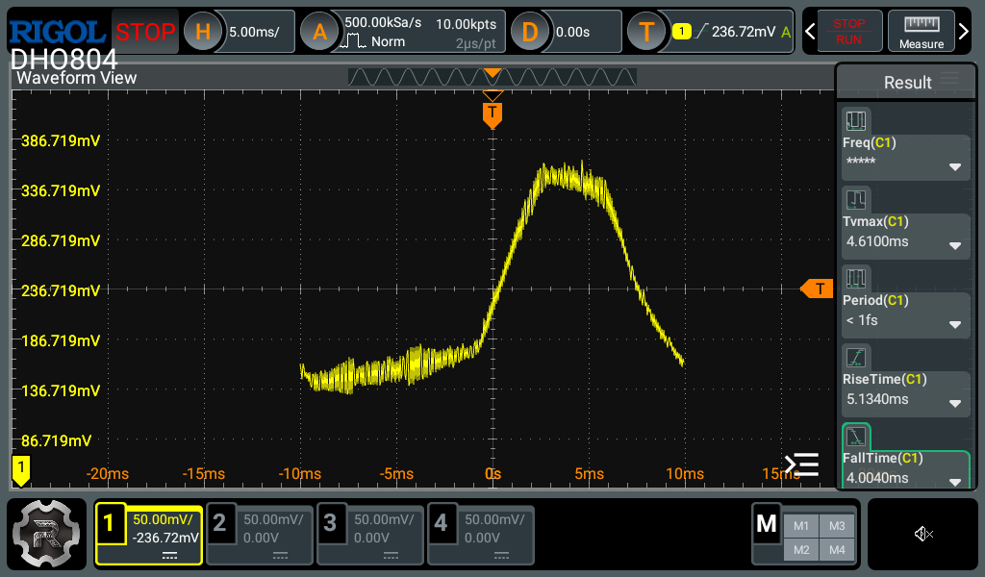Enable channel 2
This screenshot has width=985, height=577.
[x=260, y=534]
